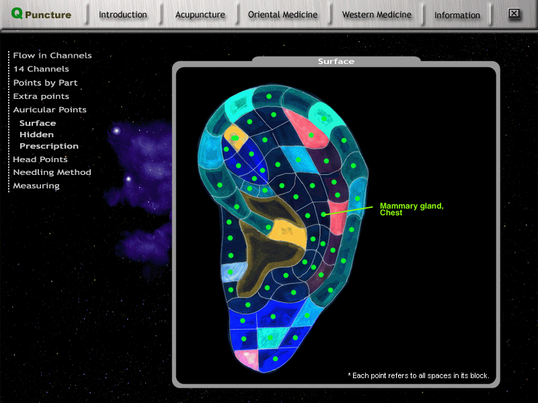Select the Surface sub-item
The image size is (538, 403).
37,123
